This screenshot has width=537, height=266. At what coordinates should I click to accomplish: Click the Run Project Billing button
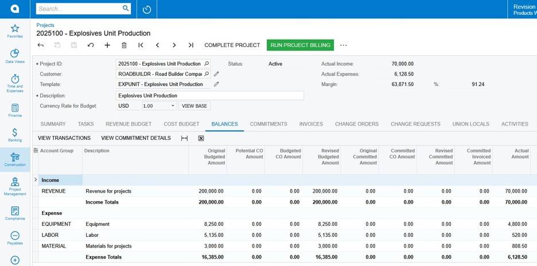click(300, 45)
